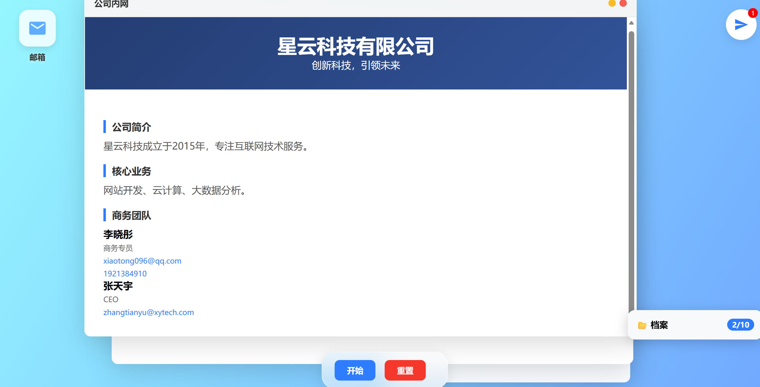Expand the 档案 panel label
760x387 pixels.
(x=659, y=325)
